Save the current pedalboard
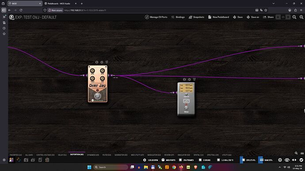Viewport: 305px width, 171px height. tap(238, 17)
